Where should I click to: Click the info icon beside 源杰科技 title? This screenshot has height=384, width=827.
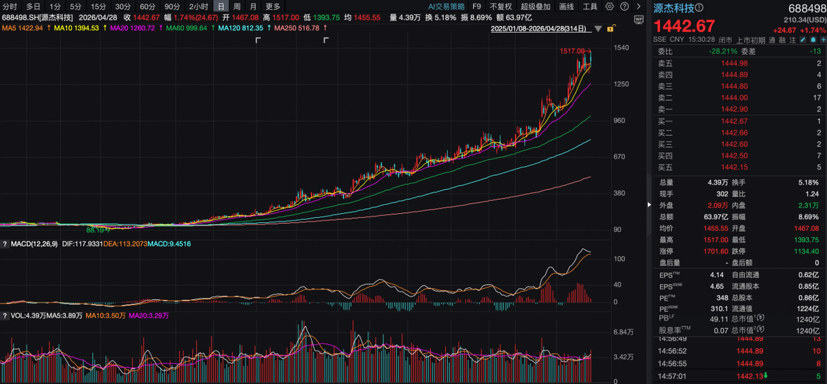(x=700, y=8)
